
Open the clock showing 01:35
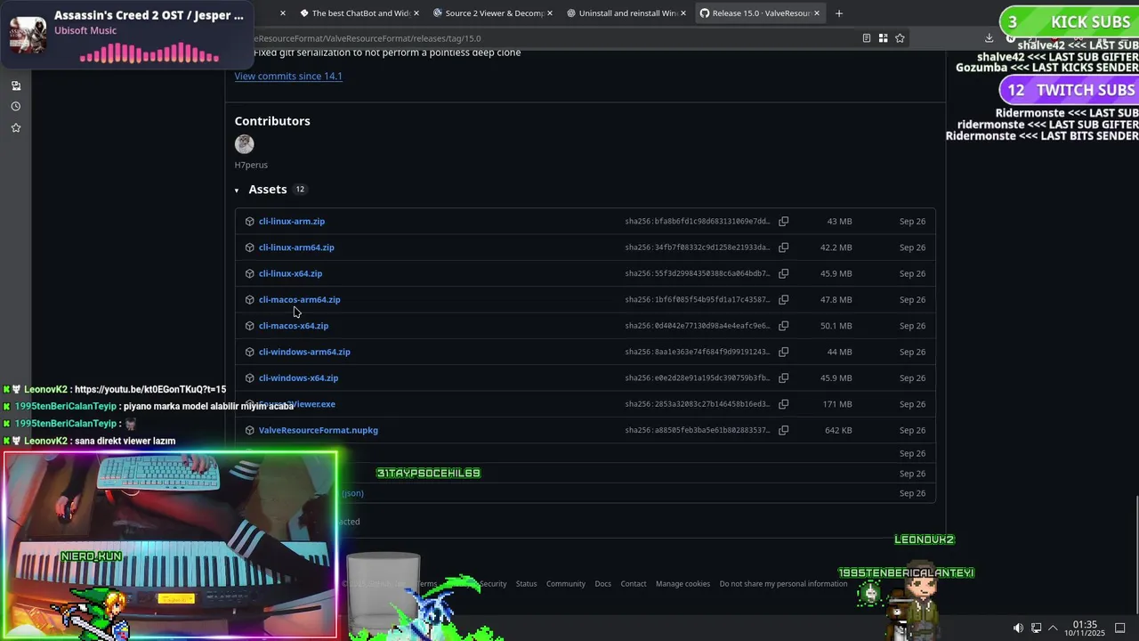pos(1085,629)
